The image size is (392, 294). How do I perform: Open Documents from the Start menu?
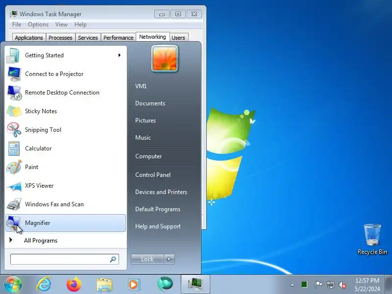click(150, 103)
